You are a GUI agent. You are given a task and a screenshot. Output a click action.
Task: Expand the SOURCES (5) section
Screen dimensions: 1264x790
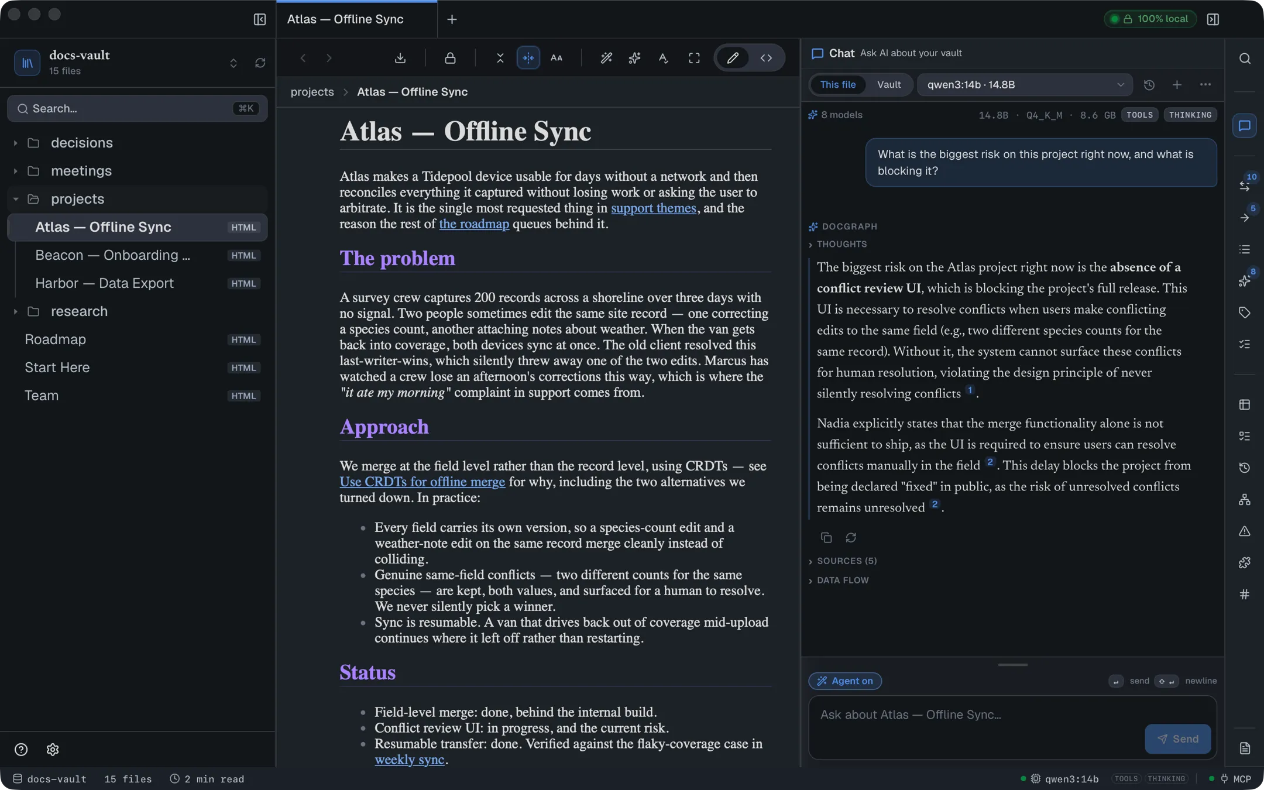(x=843, y=561)
